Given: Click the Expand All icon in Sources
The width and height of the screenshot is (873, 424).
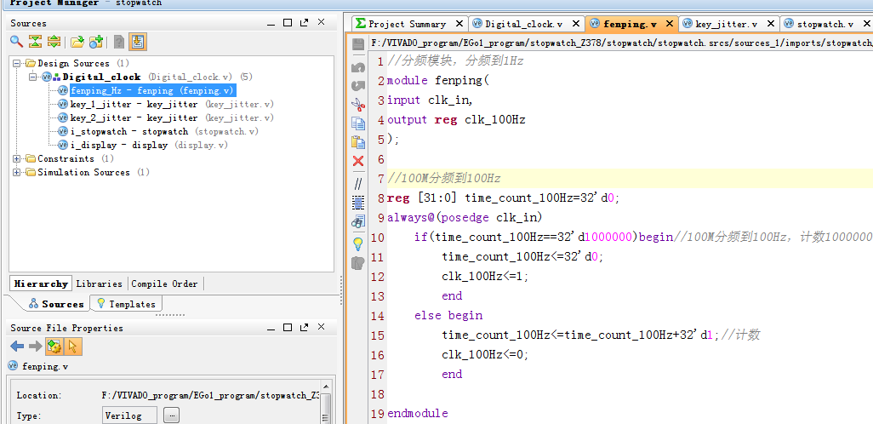Looking at the screenshot, I should 54,41.
